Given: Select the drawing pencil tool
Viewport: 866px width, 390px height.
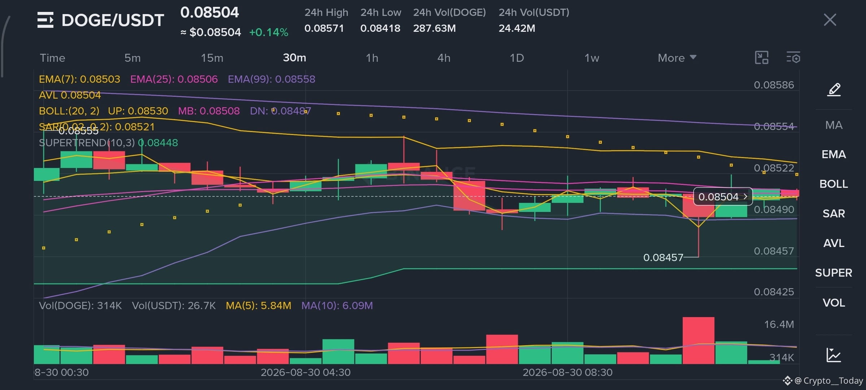Looking at the screenshot, I should pyautogui.click(x=834, y=90).
